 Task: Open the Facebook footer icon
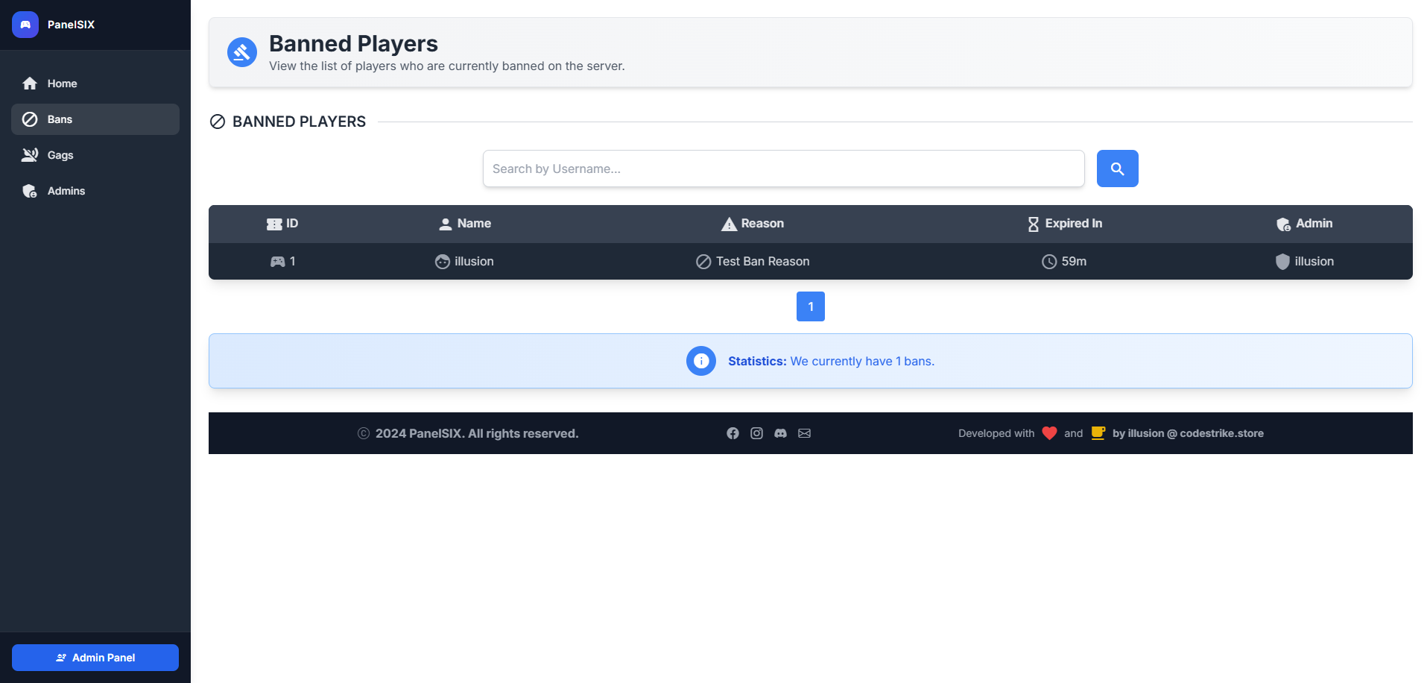(x=733, y=433)
